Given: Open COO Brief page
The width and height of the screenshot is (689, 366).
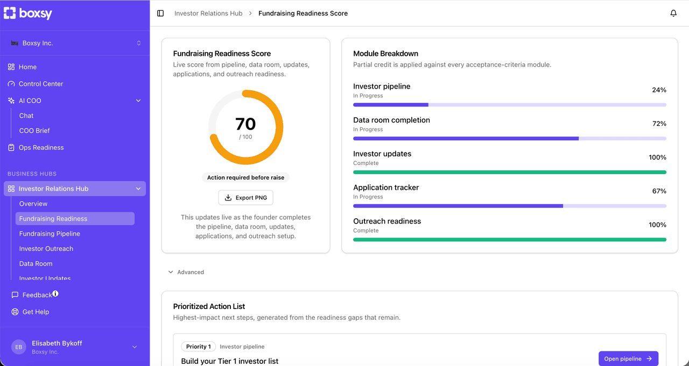Looking at the screenshot, I should pos(34,131).
